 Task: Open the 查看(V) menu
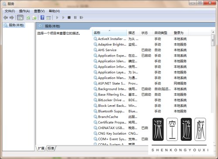(39, 11)
